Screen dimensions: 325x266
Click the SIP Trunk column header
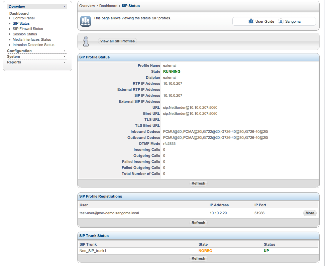(x=88, y=244)
